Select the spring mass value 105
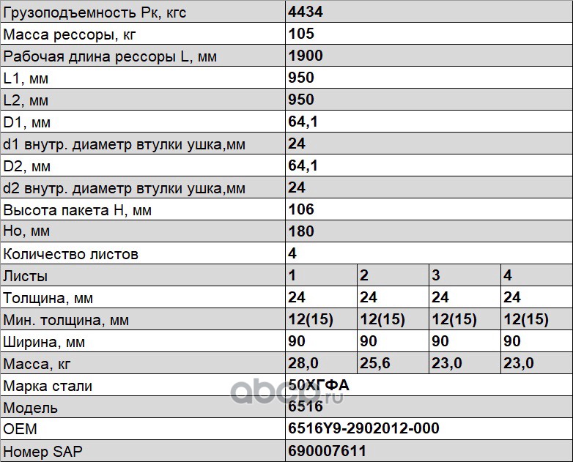Screen dimensions: 573x462 tap(301, 34)
